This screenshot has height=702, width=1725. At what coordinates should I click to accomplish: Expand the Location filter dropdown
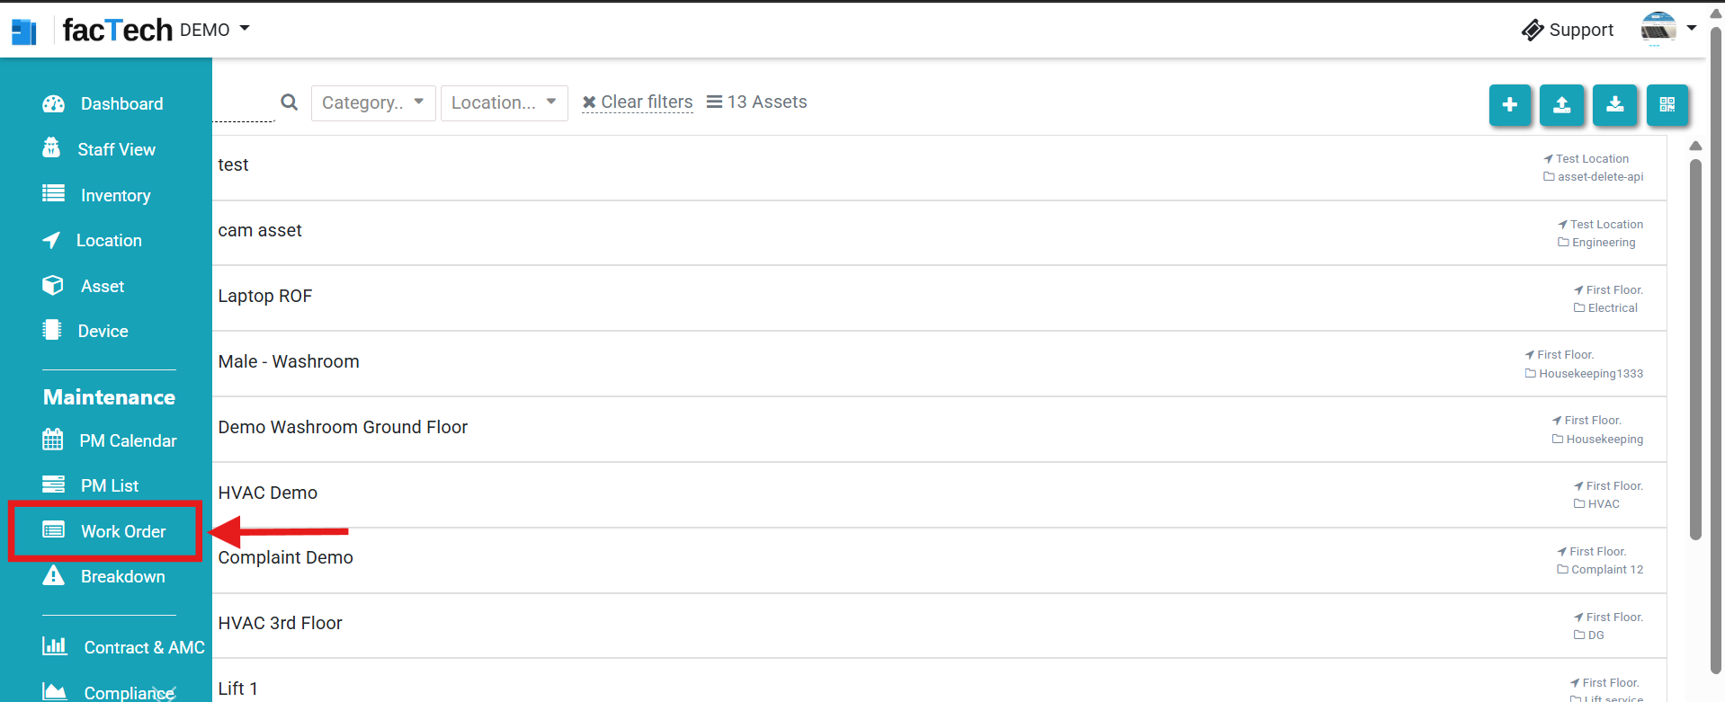(x=504, y=102)
